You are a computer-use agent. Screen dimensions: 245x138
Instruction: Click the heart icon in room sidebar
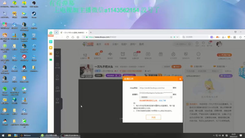[x=57, y=53]
